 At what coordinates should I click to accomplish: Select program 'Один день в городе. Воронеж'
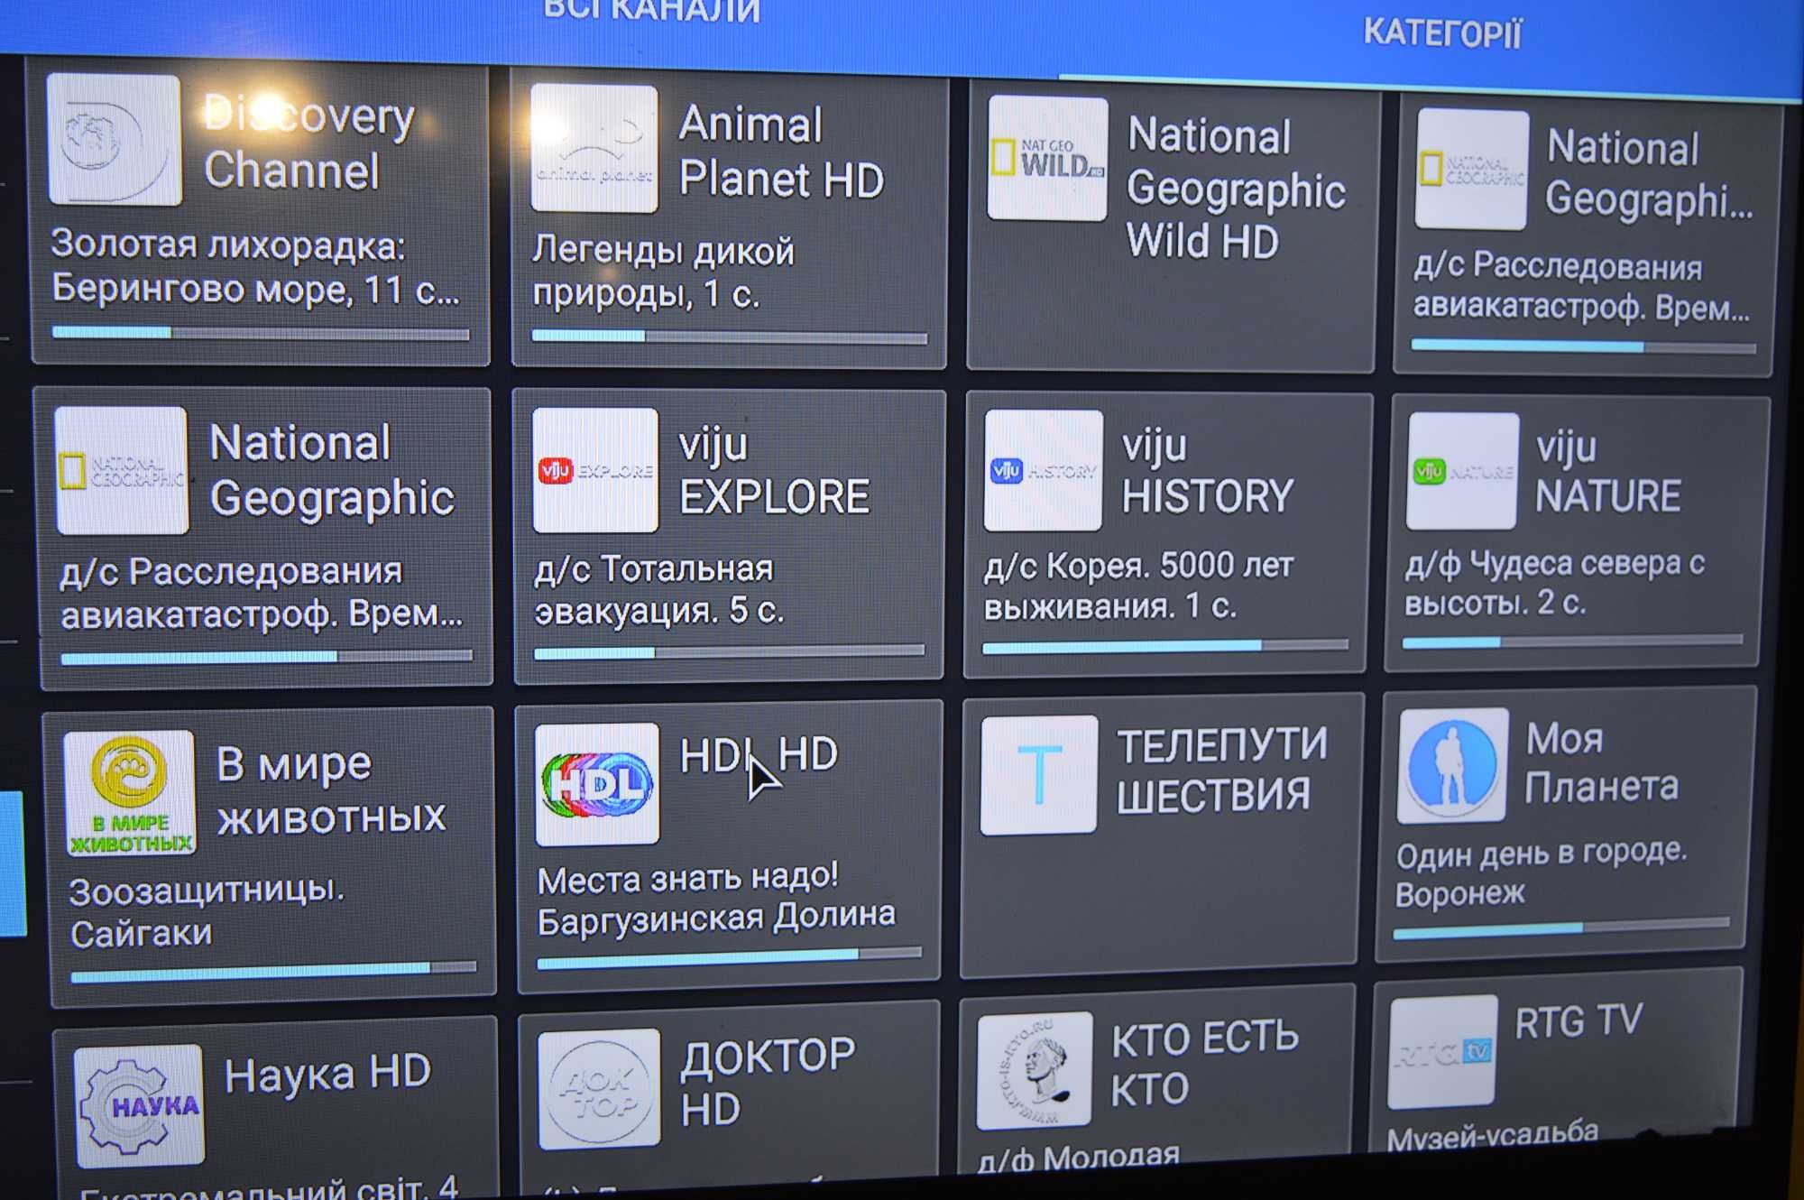click(1541, 872)
